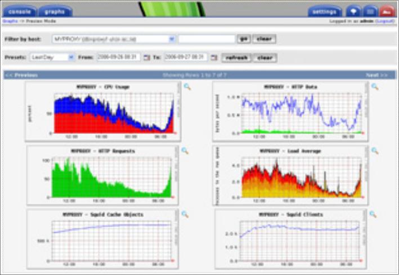Switch to the console tab
Viewport: 399px width, 275px height.
click(x=20, y=11)
